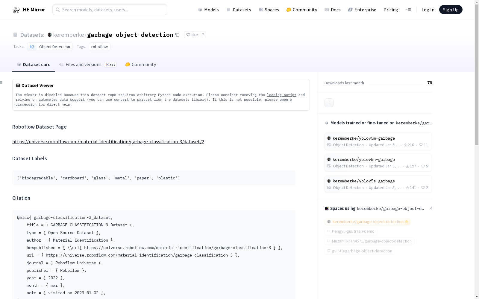The image size is (479, 299).
Task: Expand the navigation overflow menu icon
Action: [408, 10]
